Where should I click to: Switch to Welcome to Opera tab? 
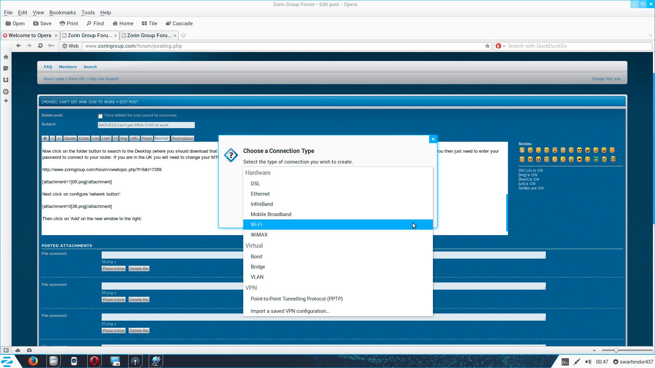click(30, 35)
